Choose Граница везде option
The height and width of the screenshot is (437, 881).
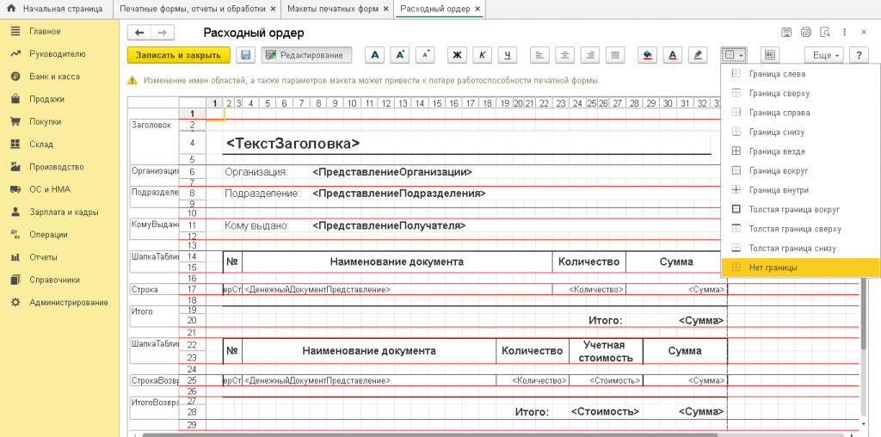point(777,151)
